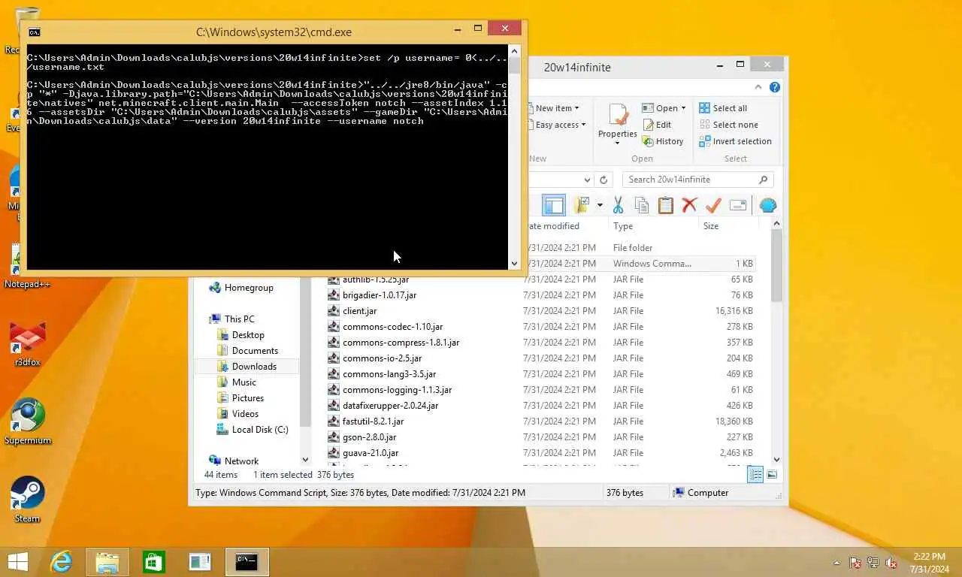Click the Cut scissors icon in Explorer toolbar
The width and height of the screenshot is (962, 577).
[618, 205]
